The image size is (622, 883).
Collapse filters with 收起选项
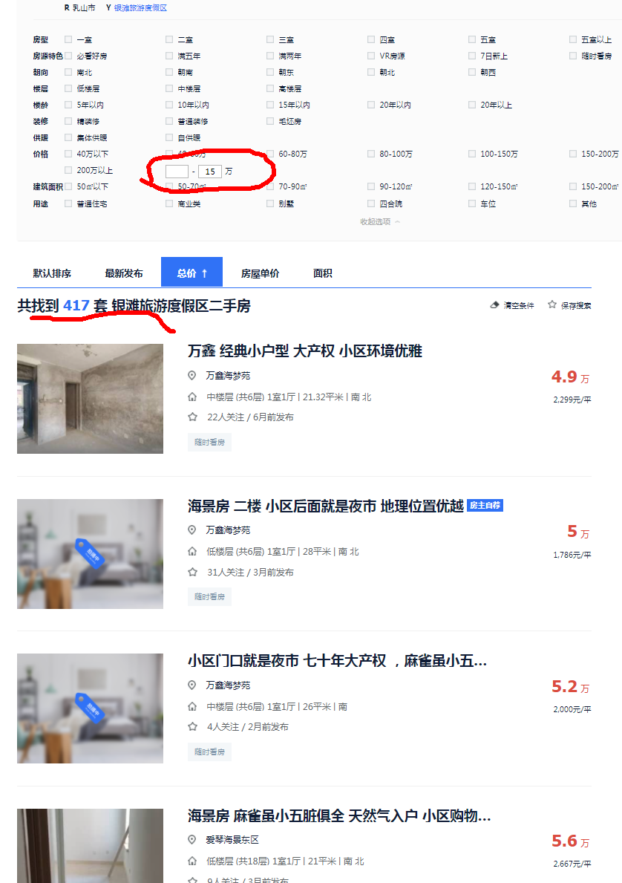tap(380, 222)
